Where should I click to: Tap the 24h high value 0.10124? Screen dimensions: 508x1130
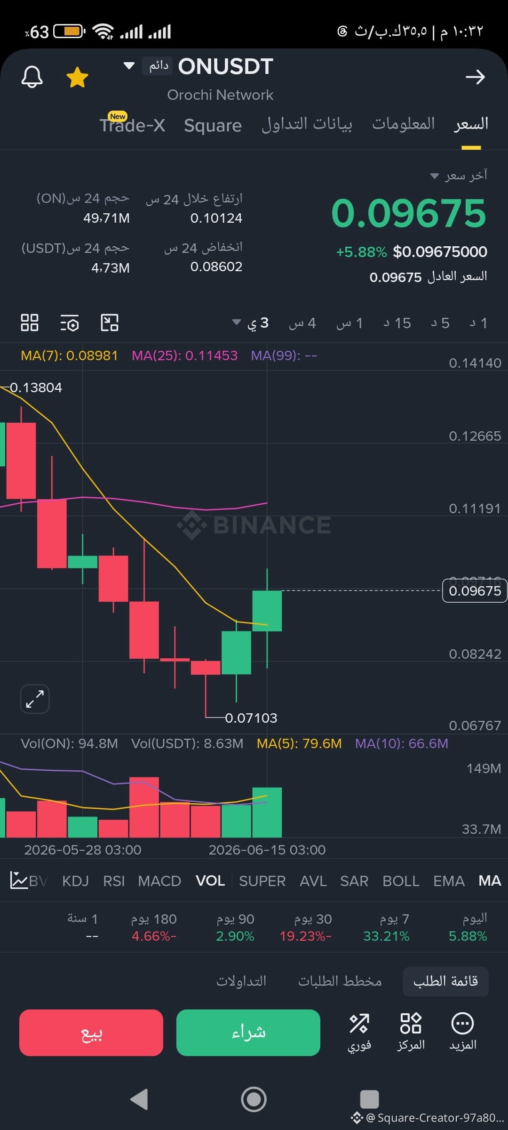pos(216,218)
